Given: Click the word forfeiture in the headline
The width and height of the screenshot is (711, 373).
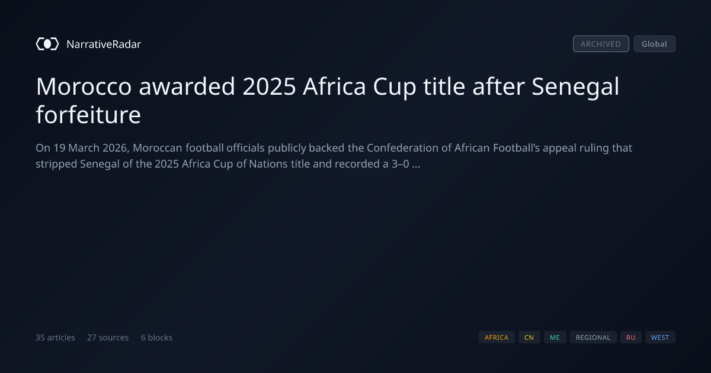Looking at the screenshot, I should [x=88, y=114].
